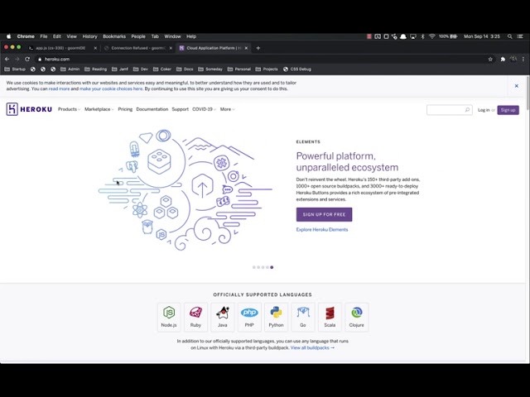Dismiss the cookie banner with X

coord(517,86)
